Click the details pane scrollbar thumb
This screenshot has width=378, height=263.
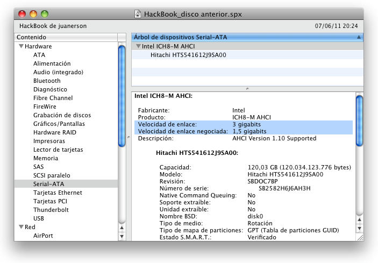(359, 121)
